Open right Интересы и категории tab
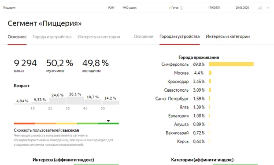The height and width of the screenshot is (165, 274). pos(228,36)
